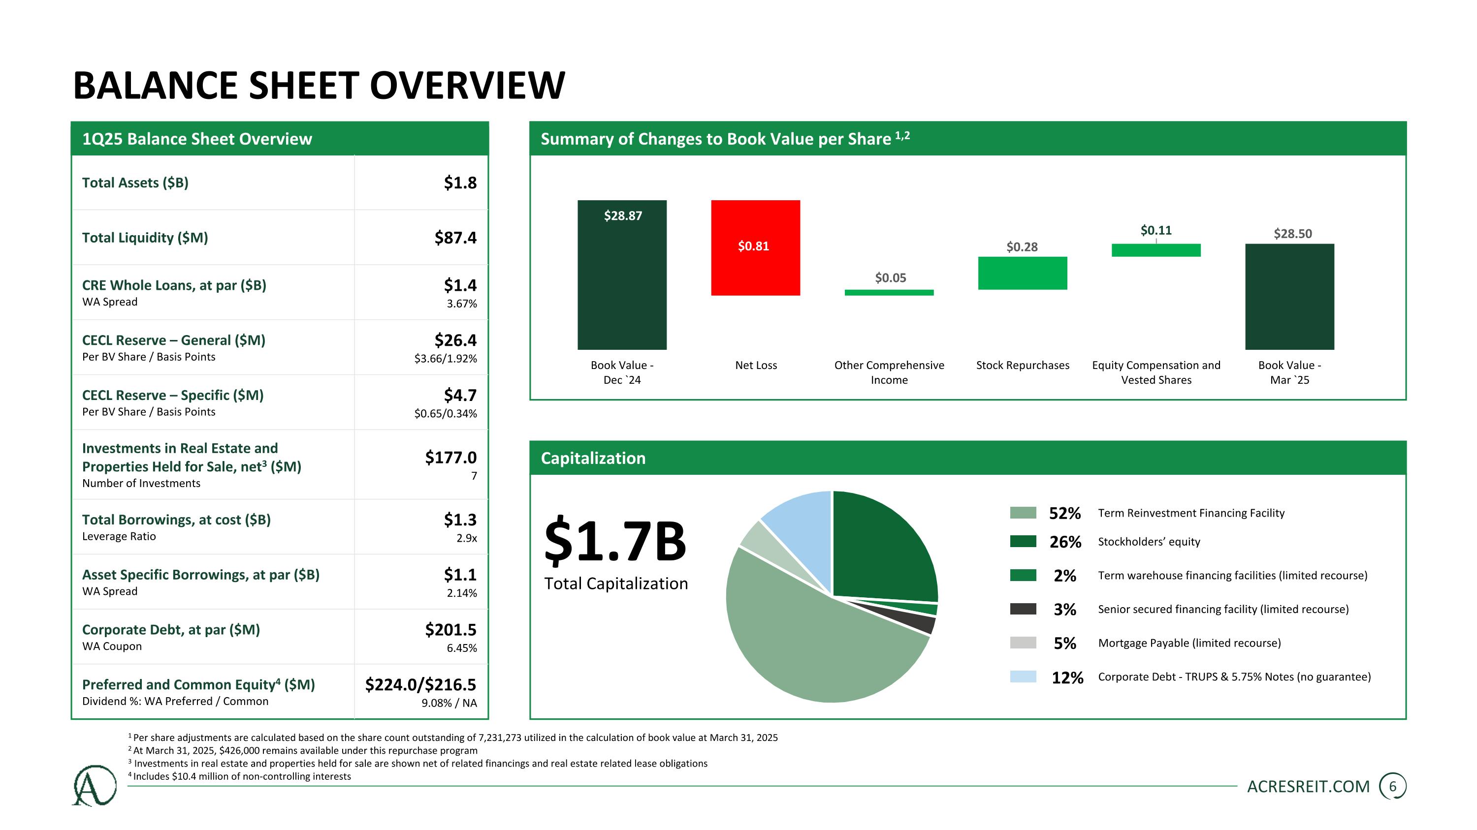
Task: Click the ACRES logo icon
Action: pyautogui.click(x=95, y=785)
